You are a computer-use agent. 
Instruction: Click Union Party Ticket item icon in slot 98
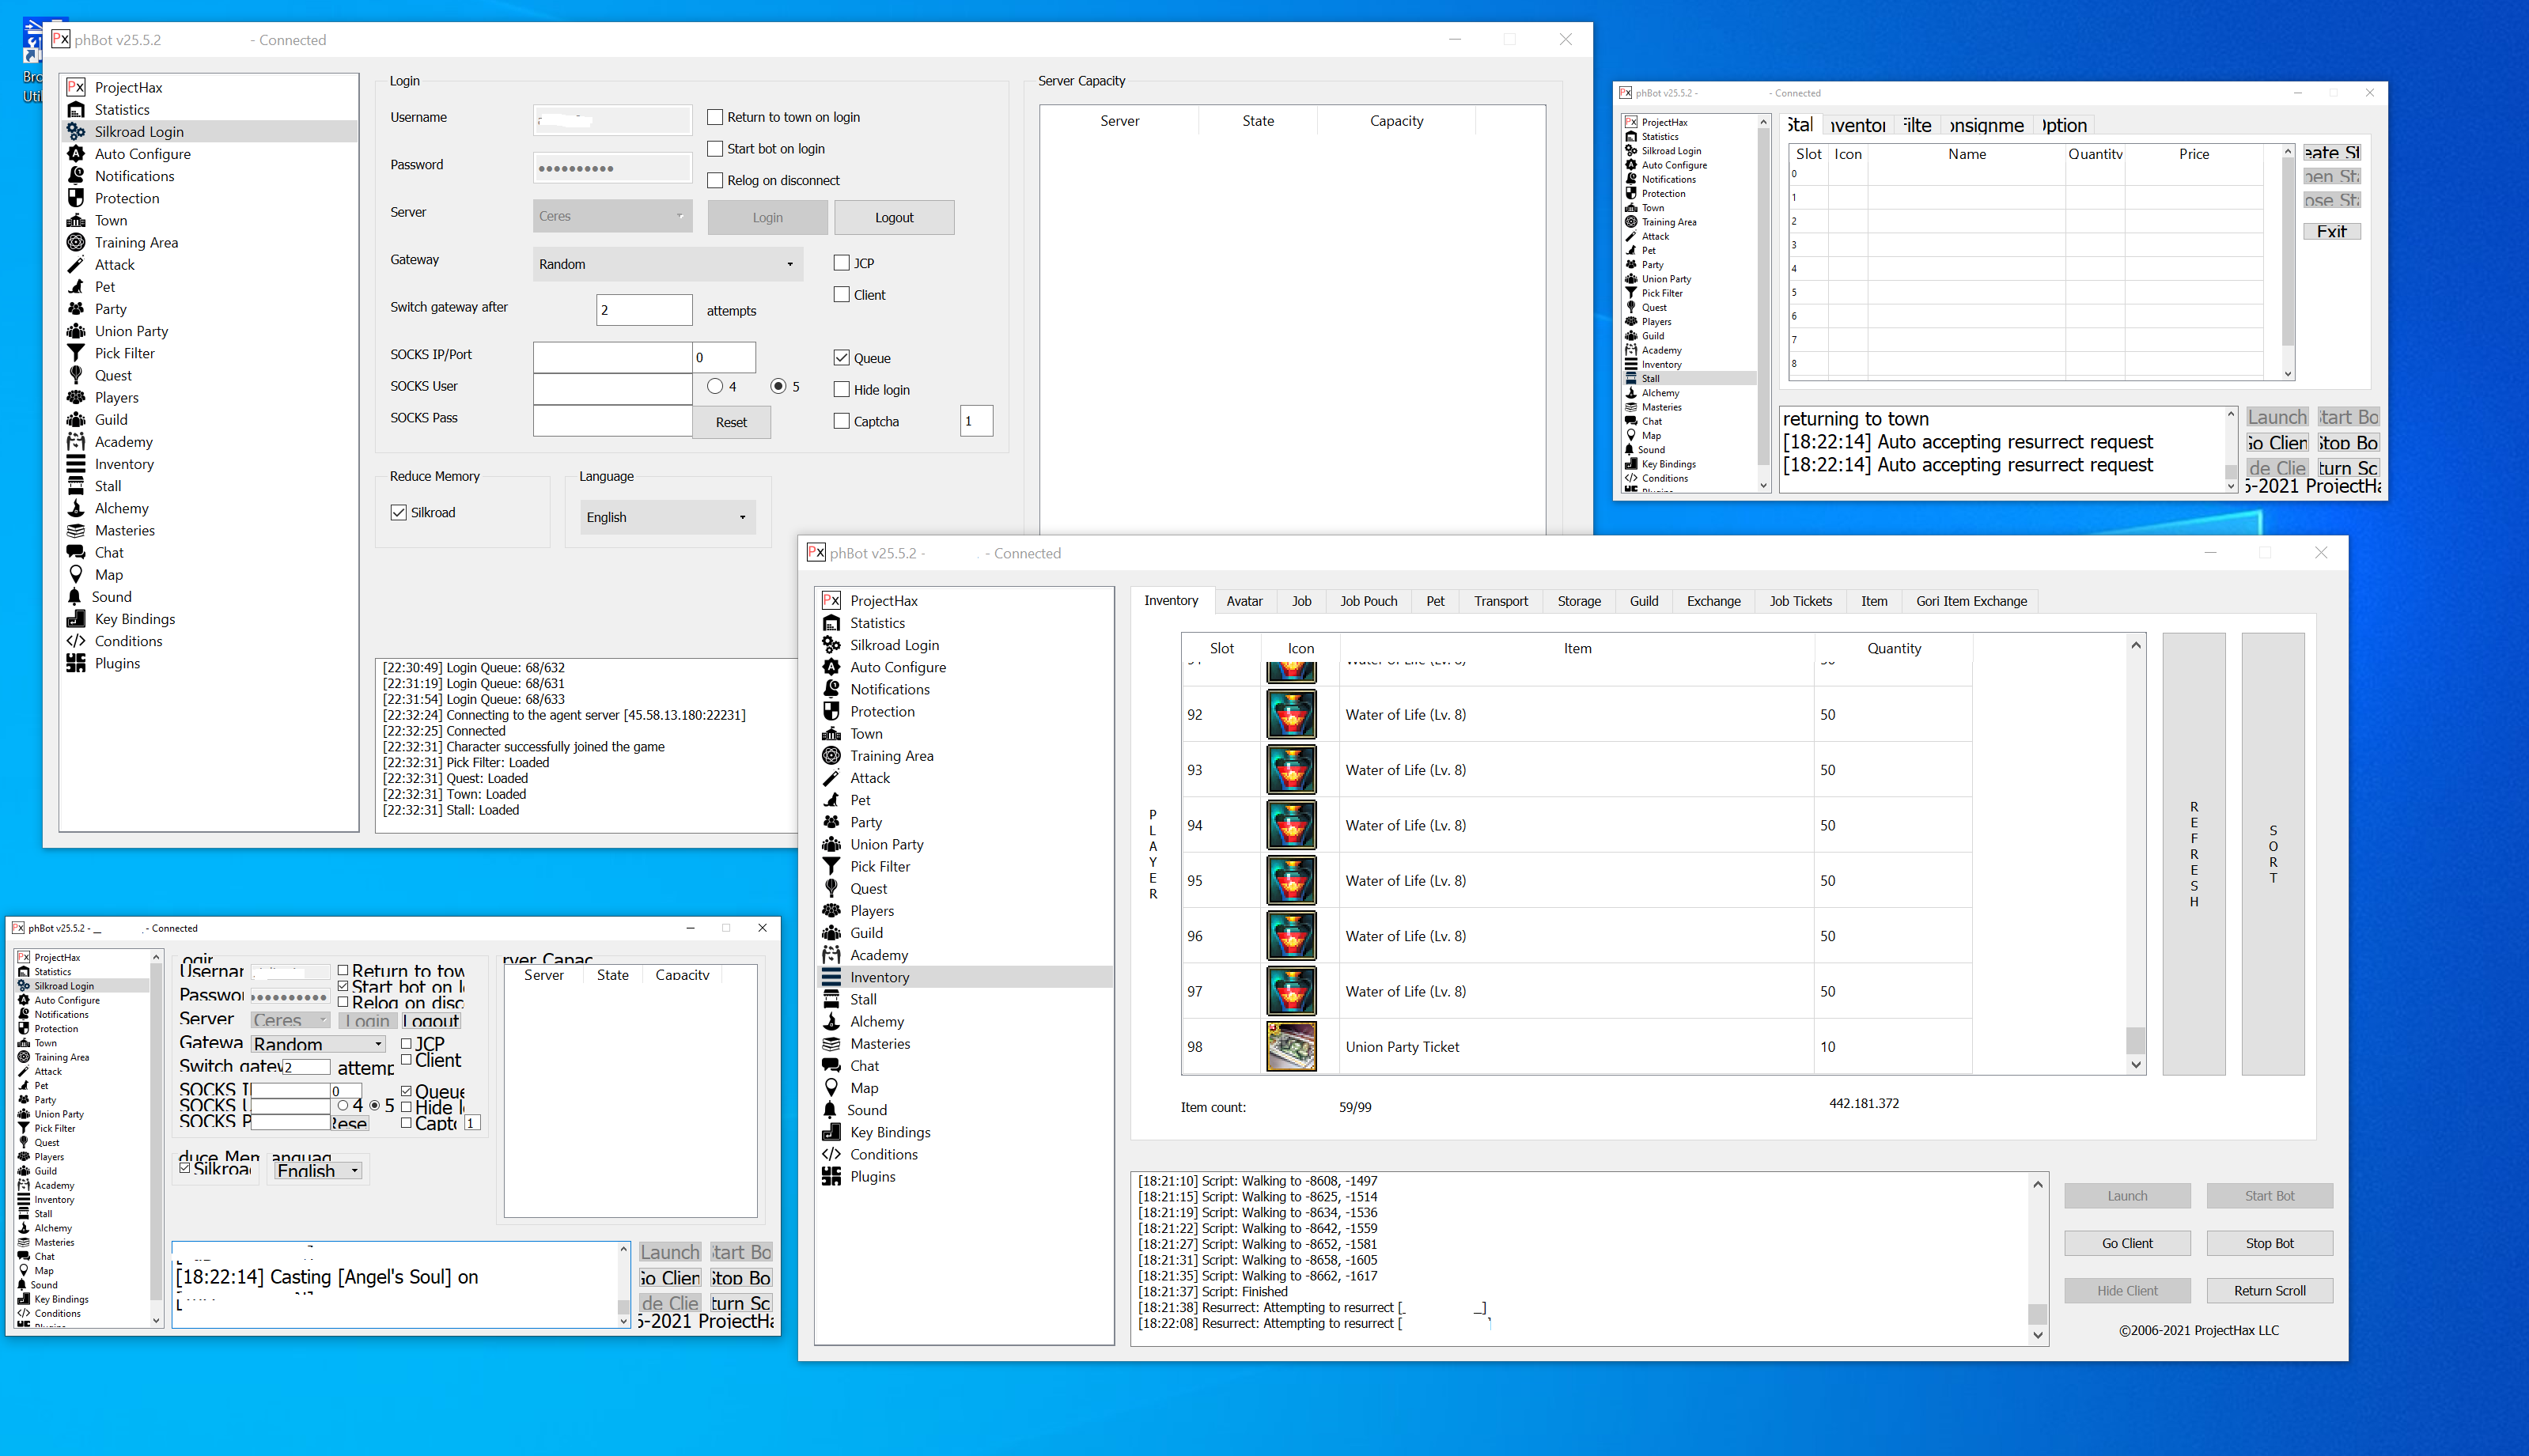click(x=1291, y=1046)
